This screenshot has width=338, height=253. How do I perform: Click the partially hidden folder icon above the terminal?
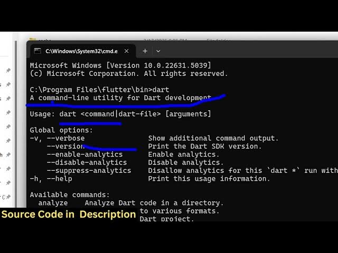pos(33,39)
